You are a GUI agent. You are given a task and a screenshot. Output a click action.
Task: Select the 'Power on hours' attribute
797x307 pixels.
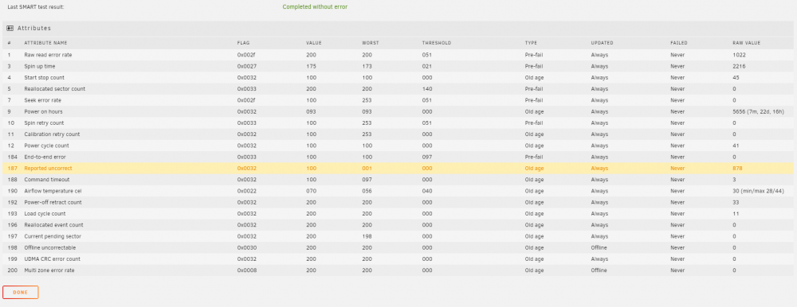[x=43, y=111]
